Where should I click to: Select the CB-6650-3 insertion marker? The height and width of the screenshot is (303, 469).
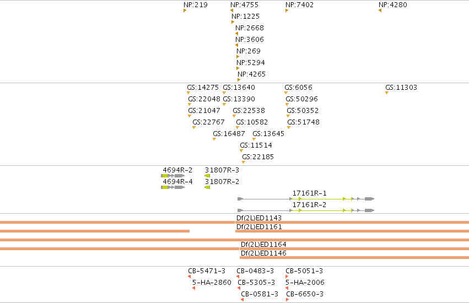(288, 300)
